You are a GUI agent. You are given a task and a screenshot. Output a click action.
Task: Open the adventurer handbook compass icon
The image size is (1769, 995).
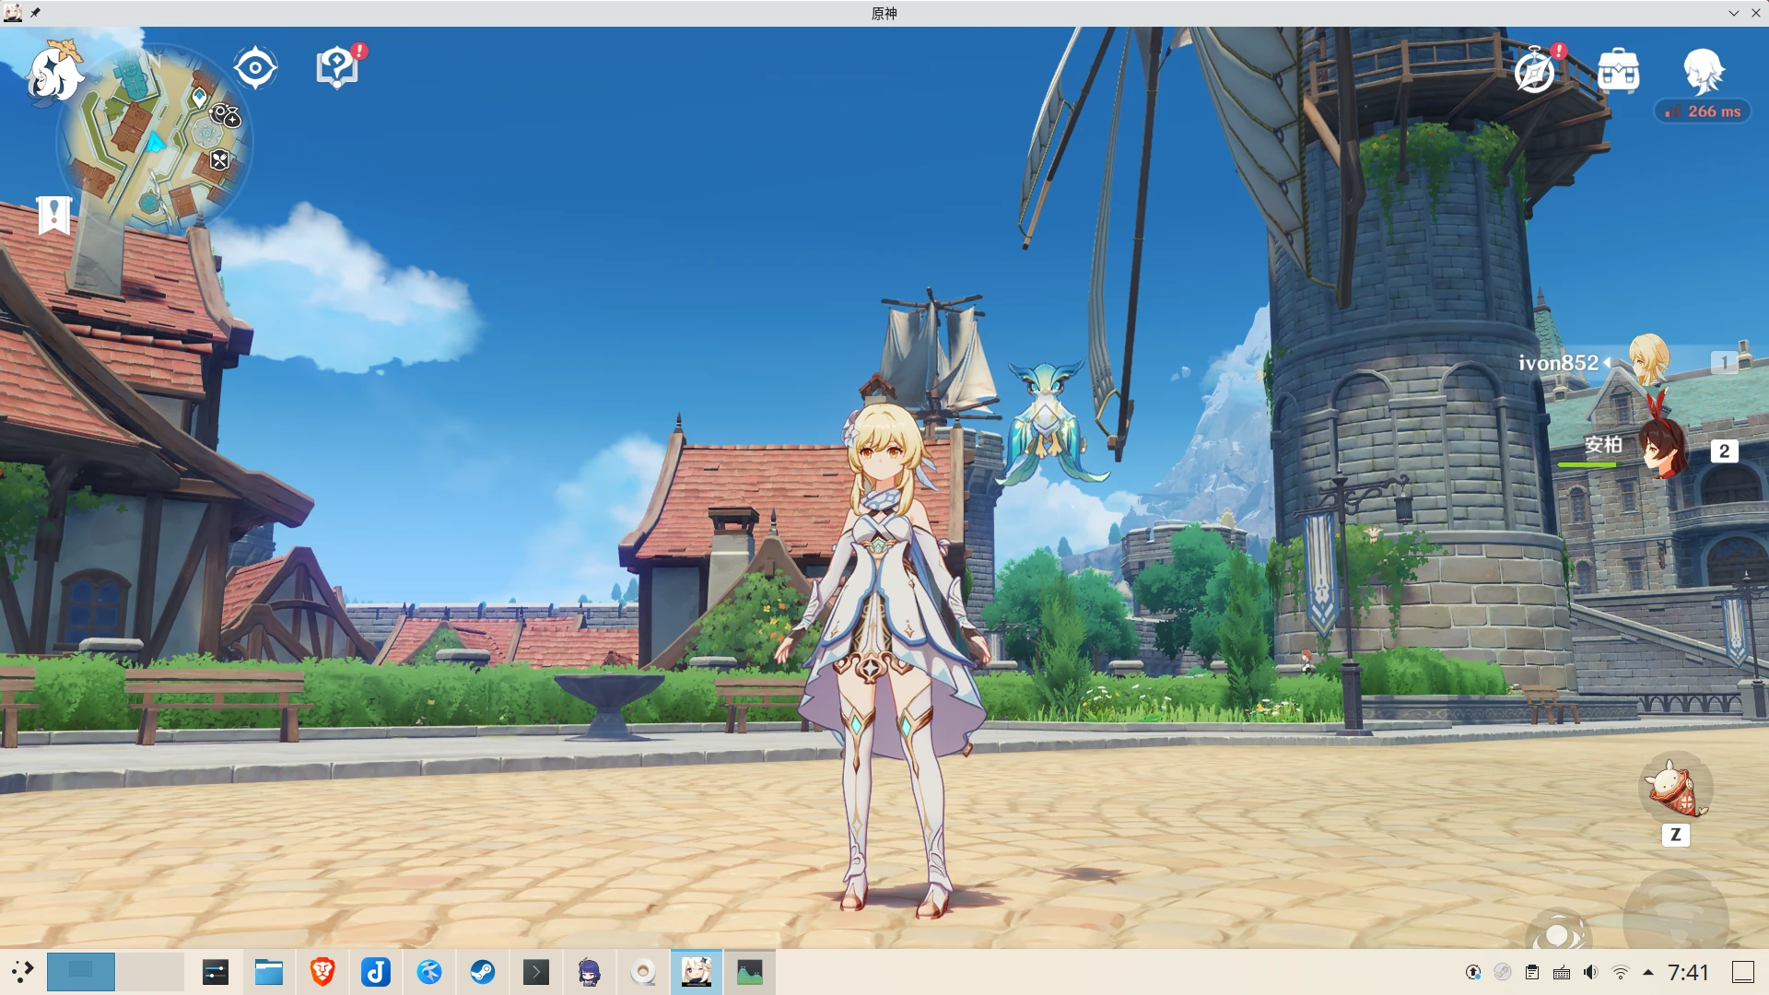click(1535, 70)
